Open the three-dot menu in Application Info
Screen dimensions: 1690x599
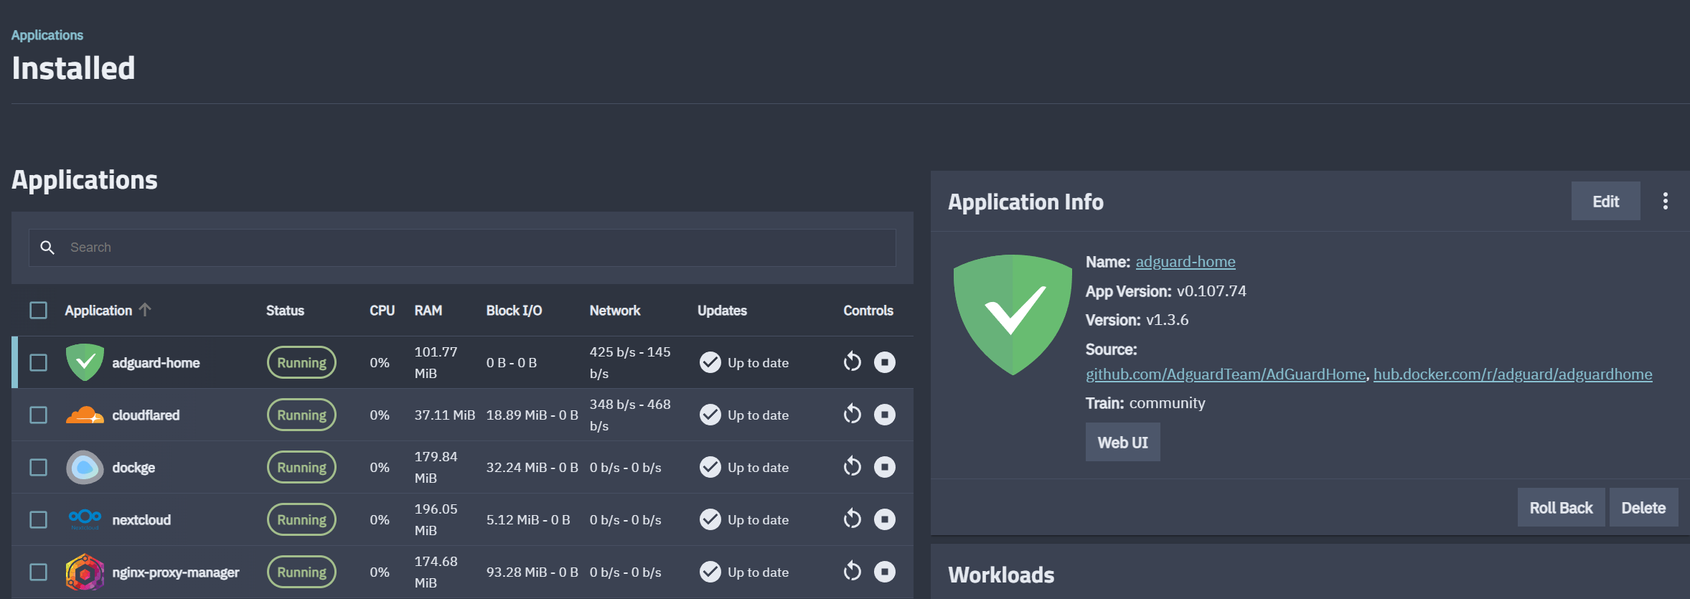(1666, 201)
